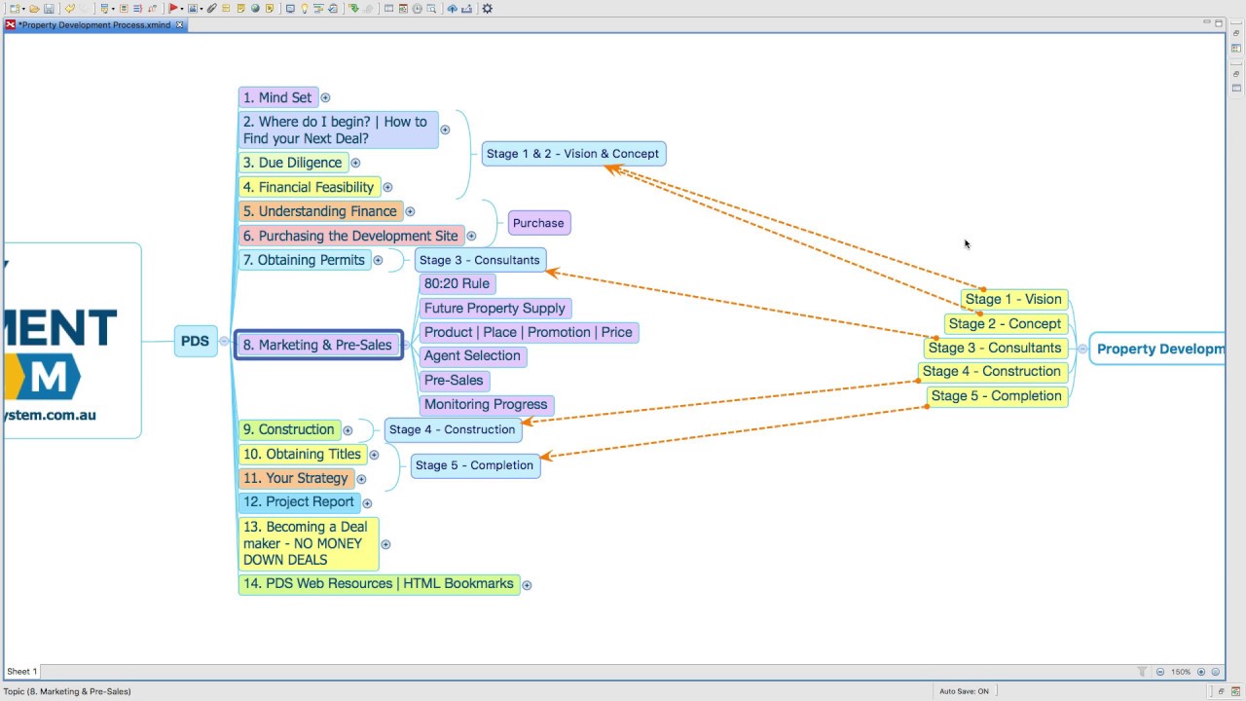This screenshot has width=1246, height=701.
Task: Insert an image using the picture icon
Action: click(x=193, y=8)
